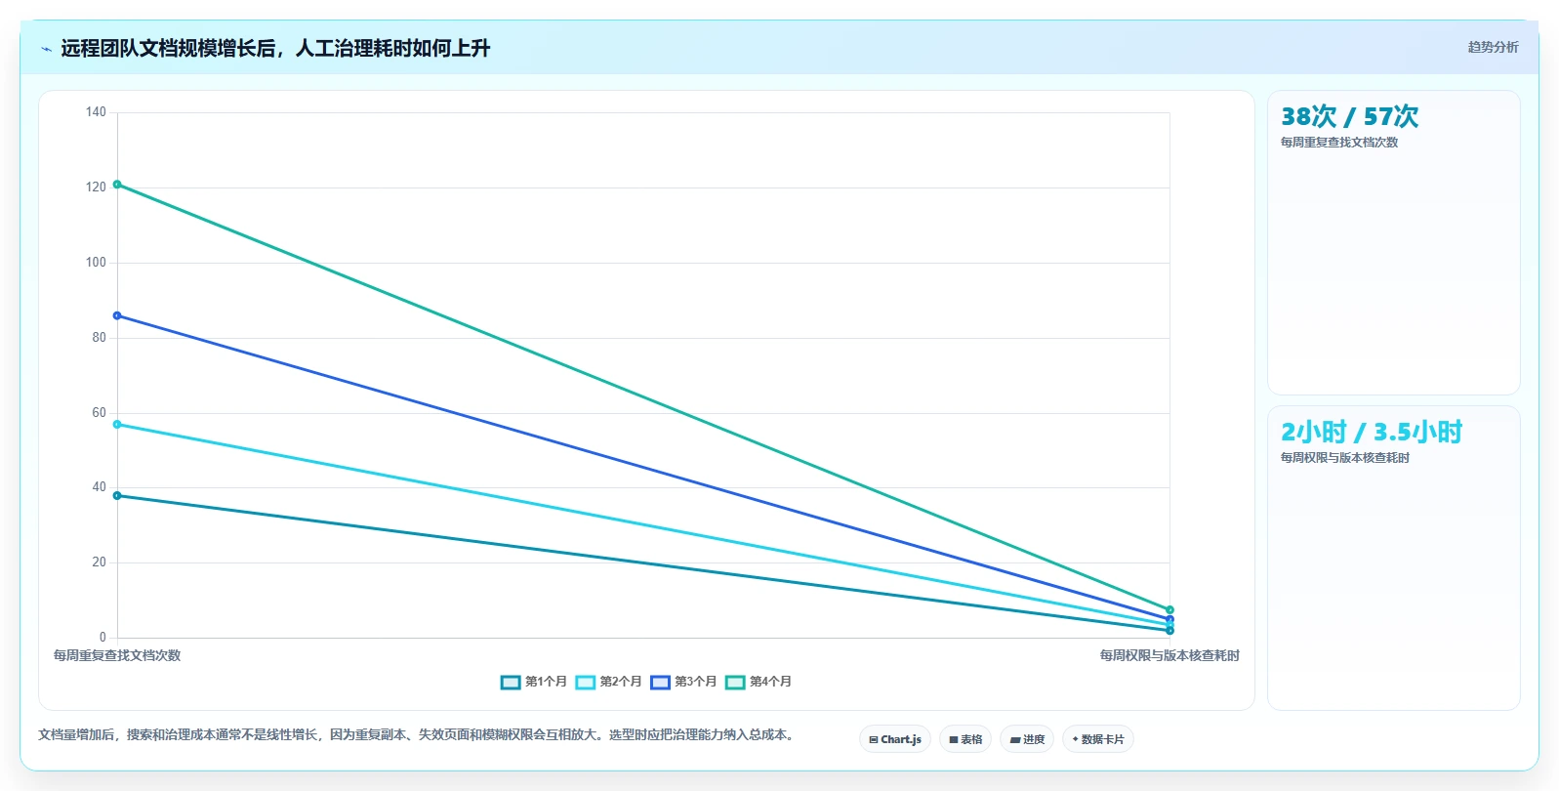Click the 38次 / 57次 stat value
Viewport: 1559px width, 791px height.
tap(1349, 117)
